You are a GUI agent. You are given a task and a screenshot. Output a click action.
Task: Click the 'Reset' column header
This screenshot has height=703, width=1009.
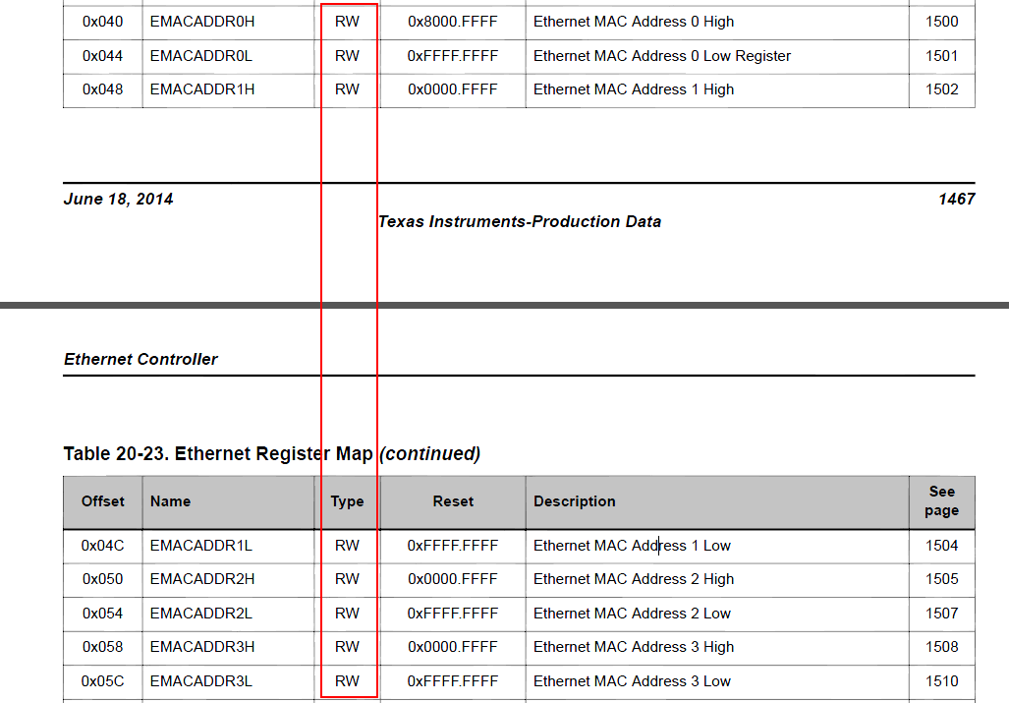453,501
